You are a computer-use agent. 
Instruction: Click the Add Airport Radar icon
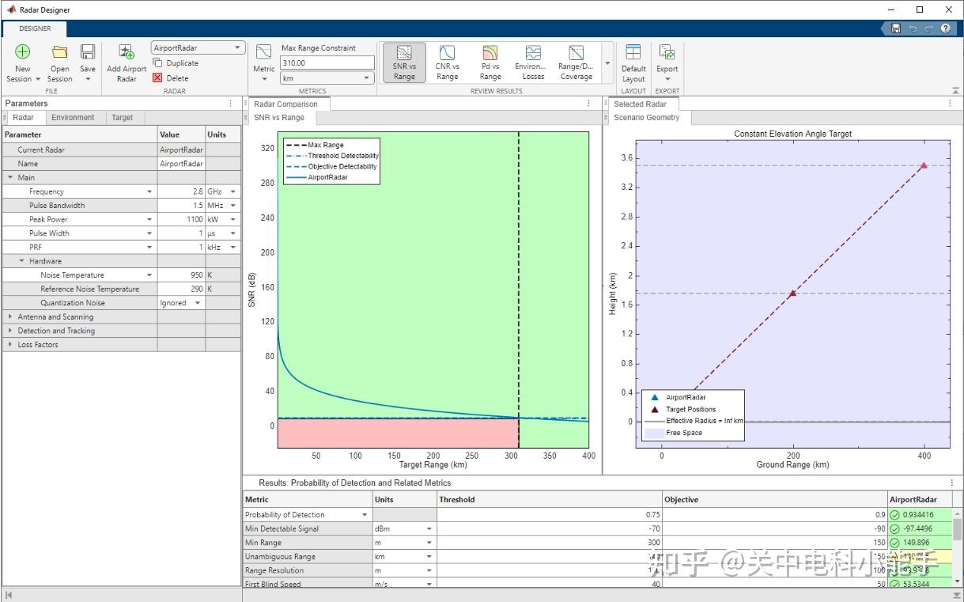(x=127, y=53)
